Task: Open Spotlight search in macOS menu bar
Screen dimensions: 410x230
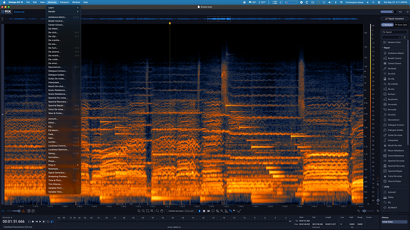Action: coord(373,2)
